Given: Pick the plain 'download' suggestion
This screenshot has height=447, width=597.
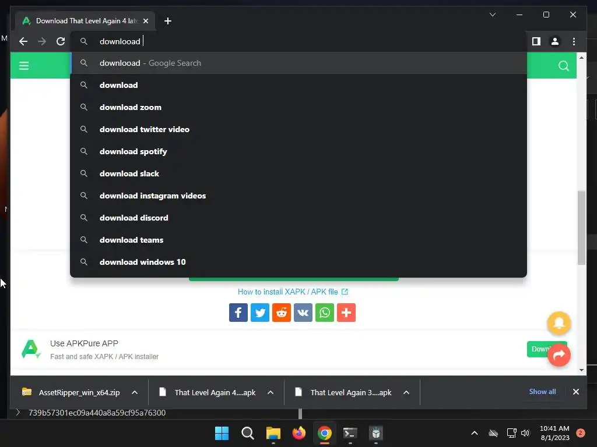Looking at the screenshot, I should [298, 85].
